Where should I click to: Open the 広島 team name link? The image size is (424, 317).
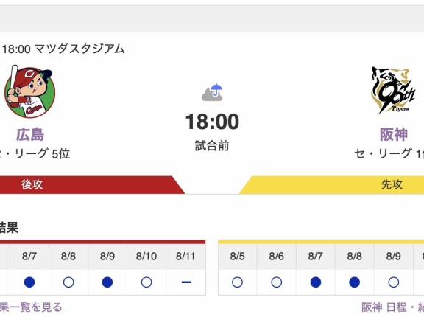(30, 135)
